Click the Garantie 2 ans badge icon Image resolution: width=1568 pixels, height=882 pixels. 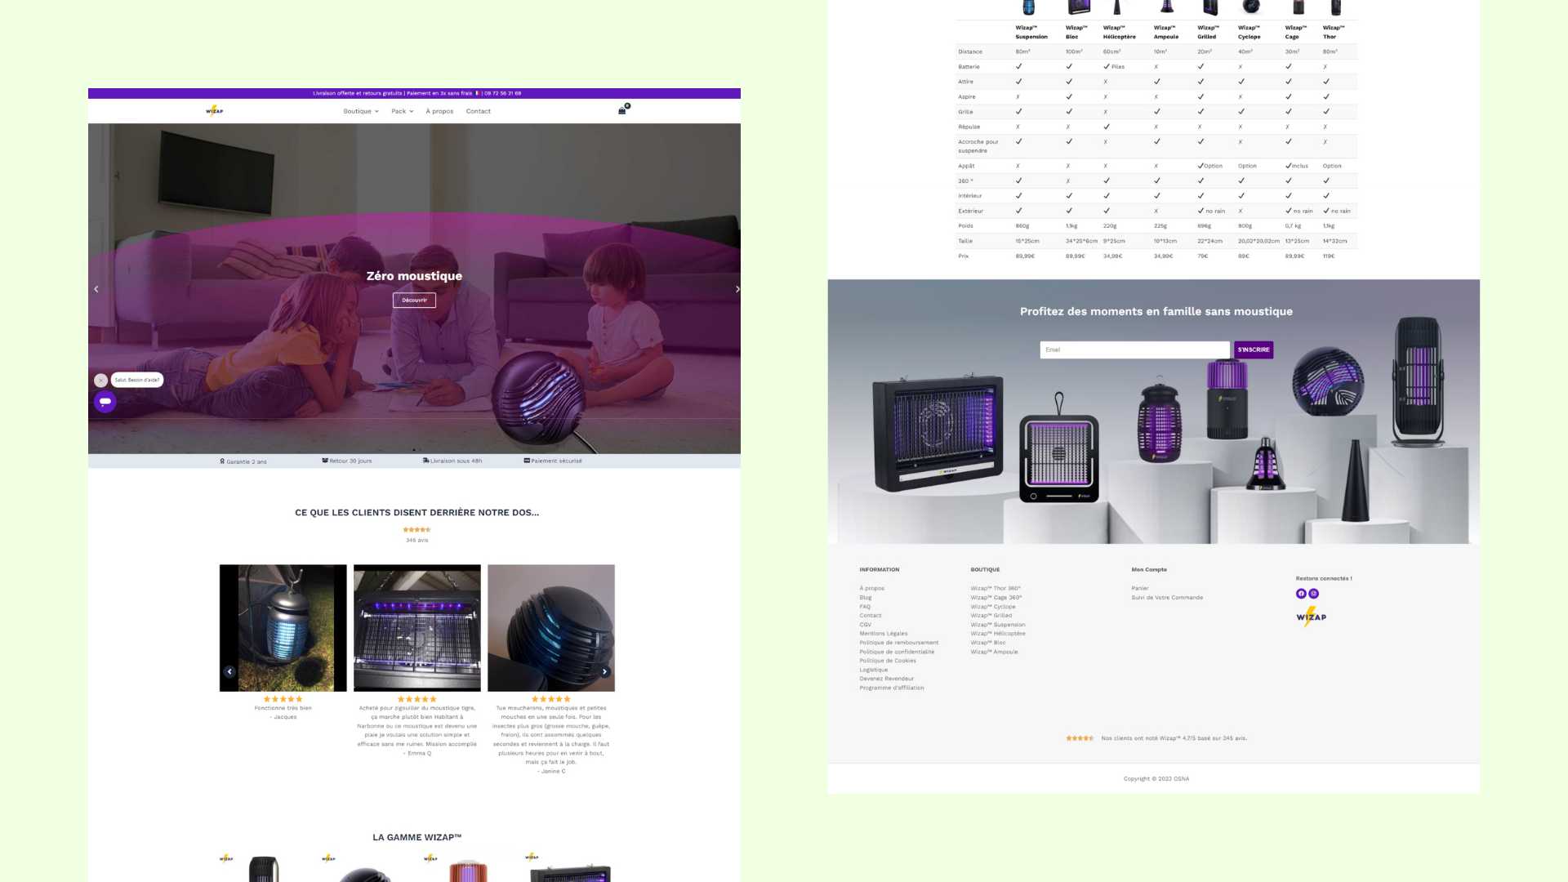222,461
